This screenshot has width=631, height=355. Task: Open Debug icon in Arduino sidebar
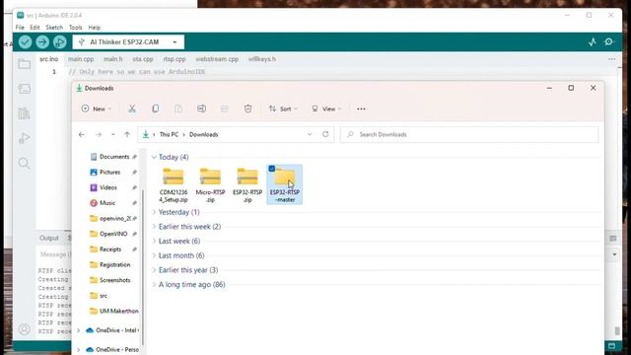point(24,138)
